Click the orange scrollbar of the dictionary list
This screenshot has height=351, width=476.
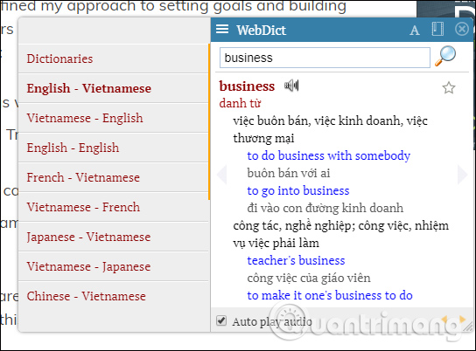click(209, 121)
